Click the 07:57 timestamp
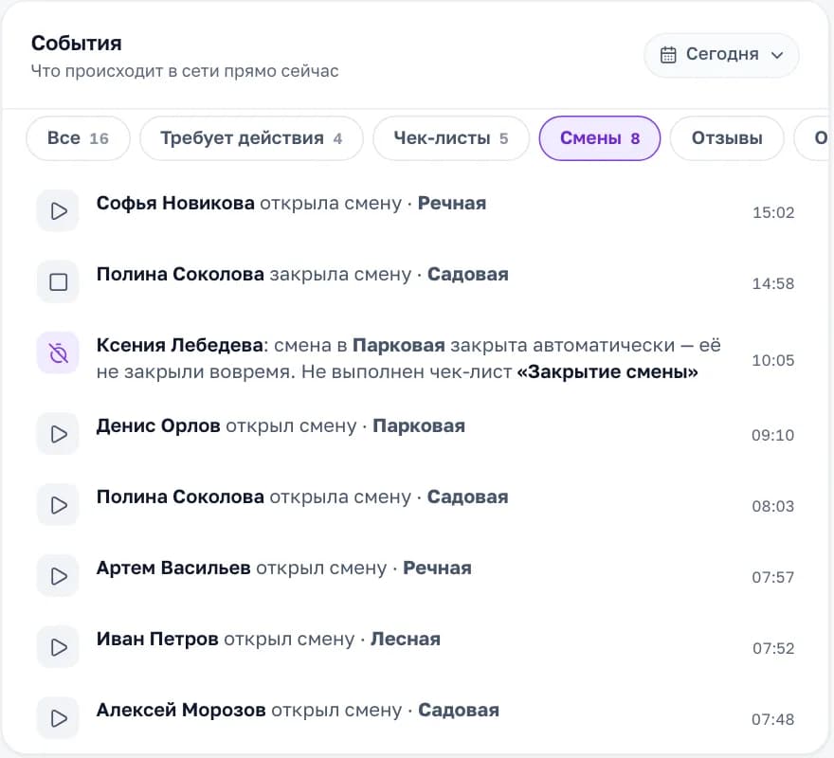Viewport: 834px width, 758px height. (773, 578)
